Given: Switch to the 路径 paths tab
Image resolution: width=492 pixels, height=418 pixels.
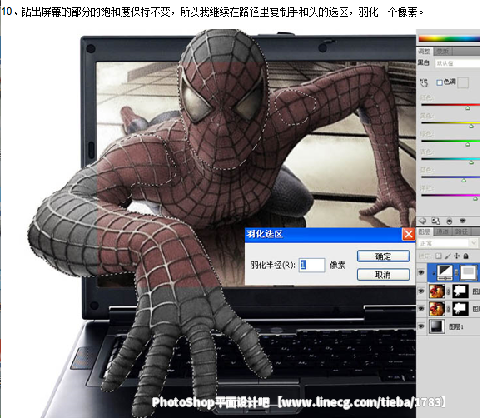Looking at the screenshot, I should (x=461, y=231).
